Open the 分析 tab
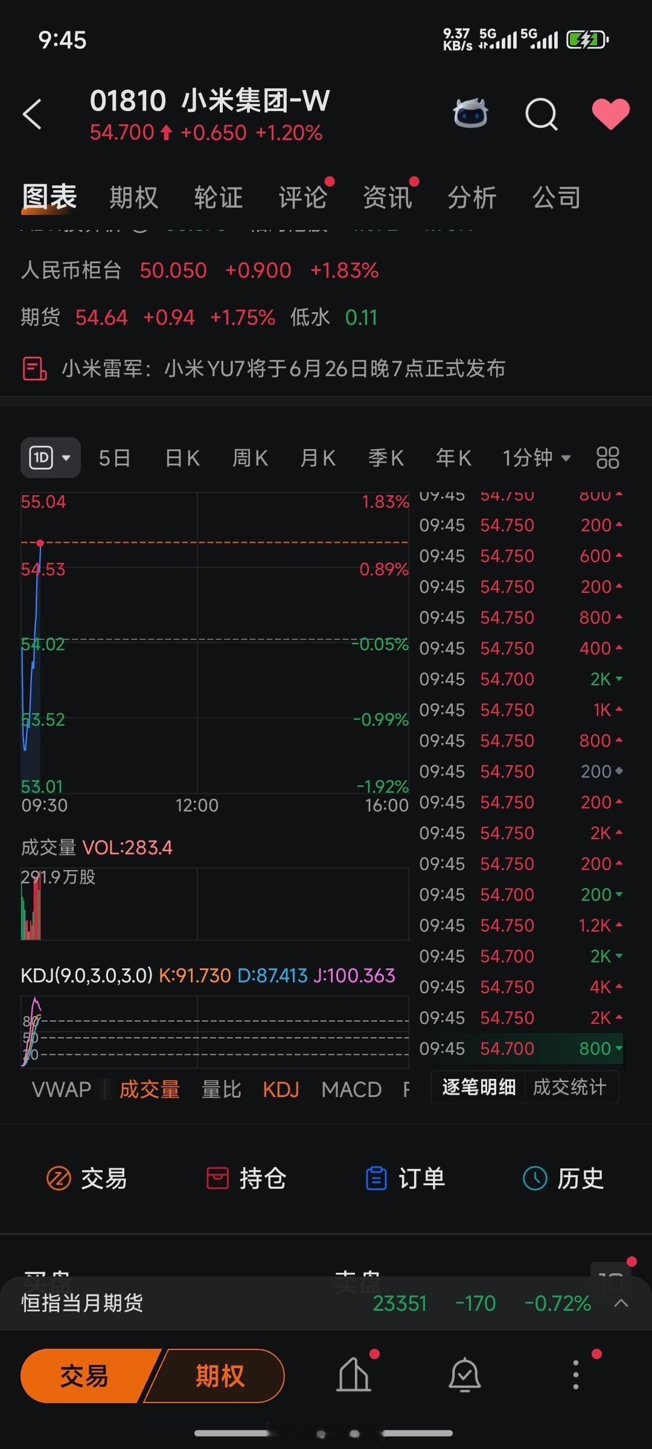This screenshot has height=1449, width=652. 471,197
